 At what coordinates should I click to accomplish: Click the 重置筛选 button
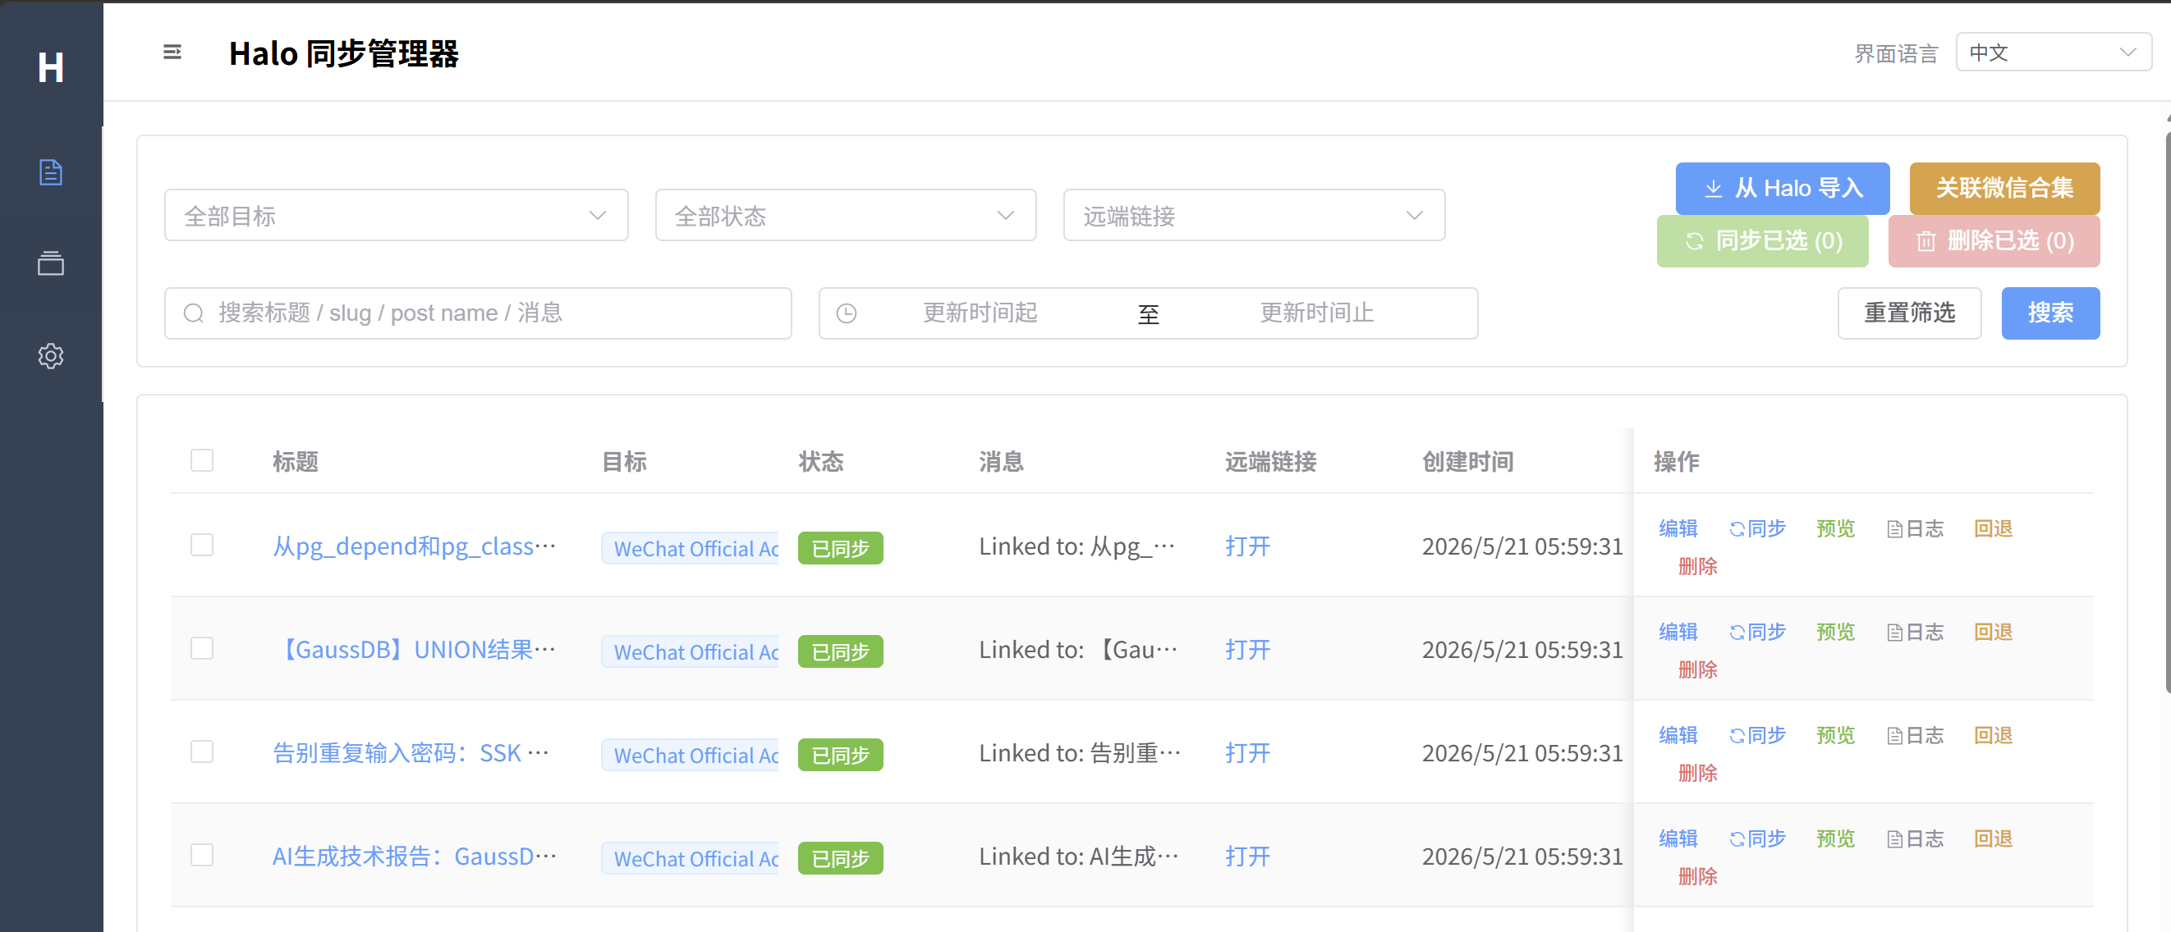(1910, 313)
